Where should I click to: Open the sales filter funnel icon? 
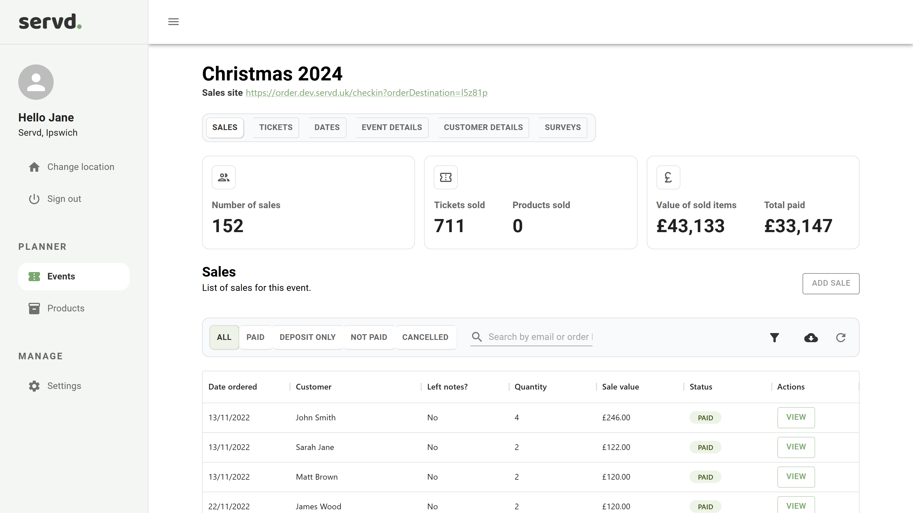774,338
